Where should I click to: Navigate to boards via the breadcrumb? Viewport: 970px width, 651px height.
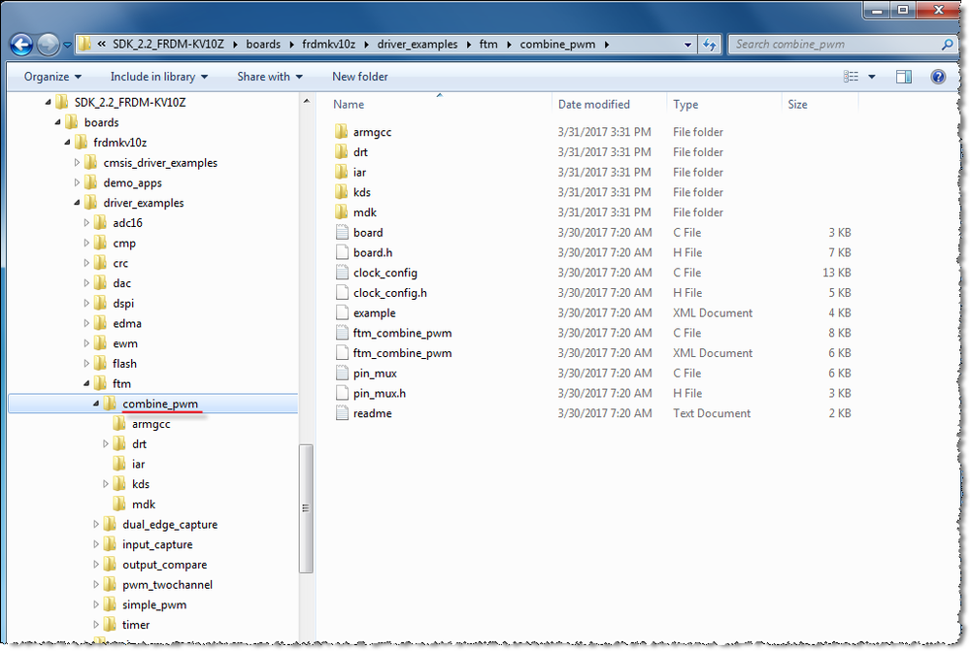(262, 44)
